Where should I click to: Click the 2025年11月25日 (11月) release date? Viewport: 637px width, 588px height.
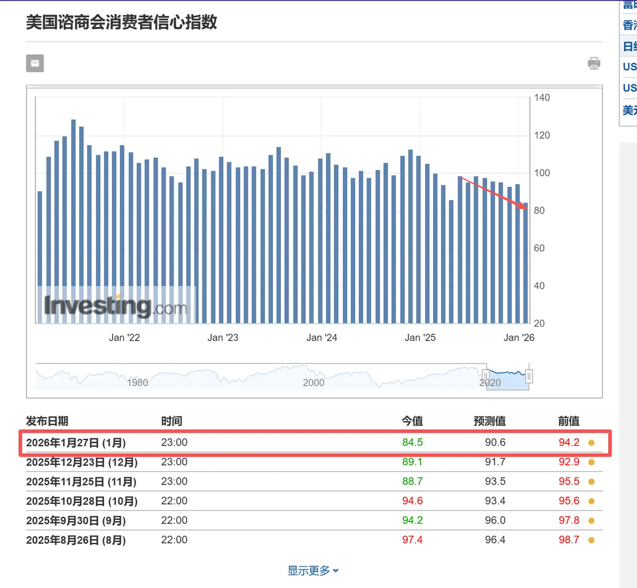coord(81,482)
